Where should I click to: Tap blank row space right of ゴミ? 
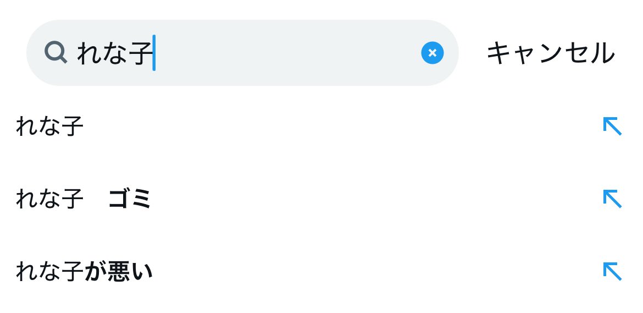(357, 199)
